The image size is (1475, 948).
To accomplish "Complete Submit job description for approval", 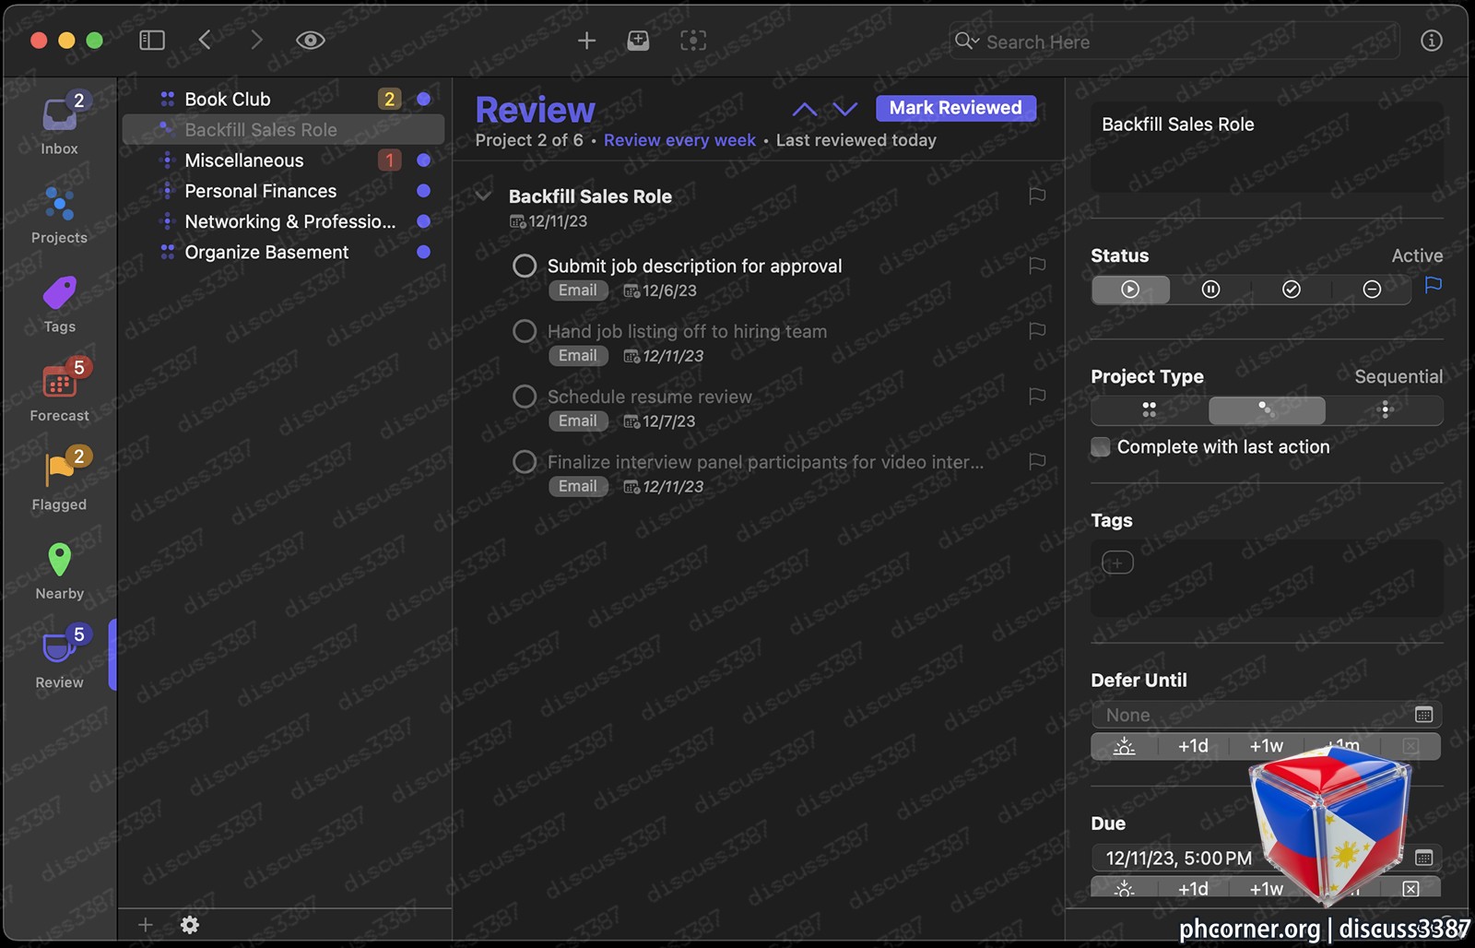I will 525,266.
